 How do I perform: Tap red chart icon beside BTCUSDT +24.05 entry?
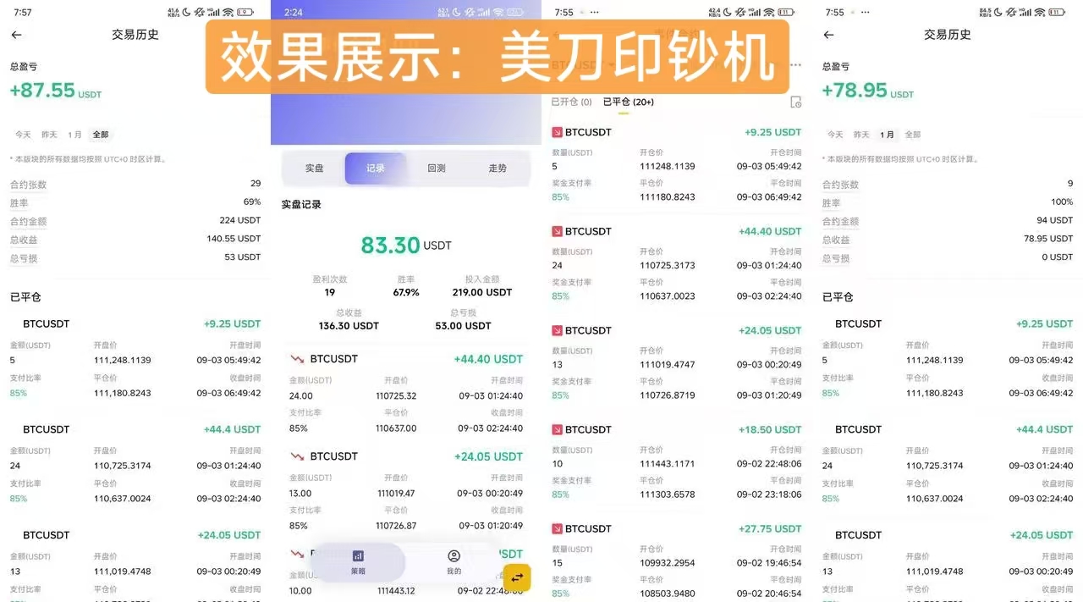(556, 330)
